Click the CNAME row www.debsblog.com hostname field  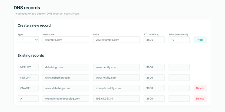pos(66,88)
